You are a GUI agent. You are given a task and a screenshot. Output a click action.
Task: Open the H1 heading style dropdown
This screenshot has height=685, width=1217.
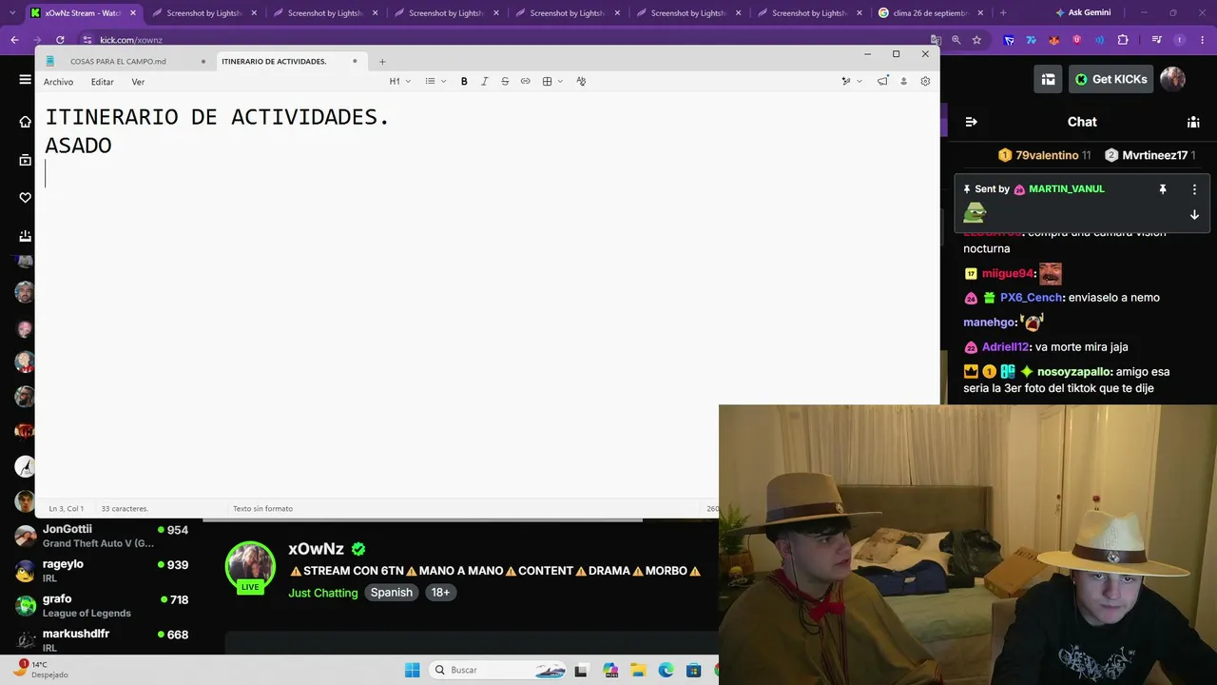pos(400,82)
